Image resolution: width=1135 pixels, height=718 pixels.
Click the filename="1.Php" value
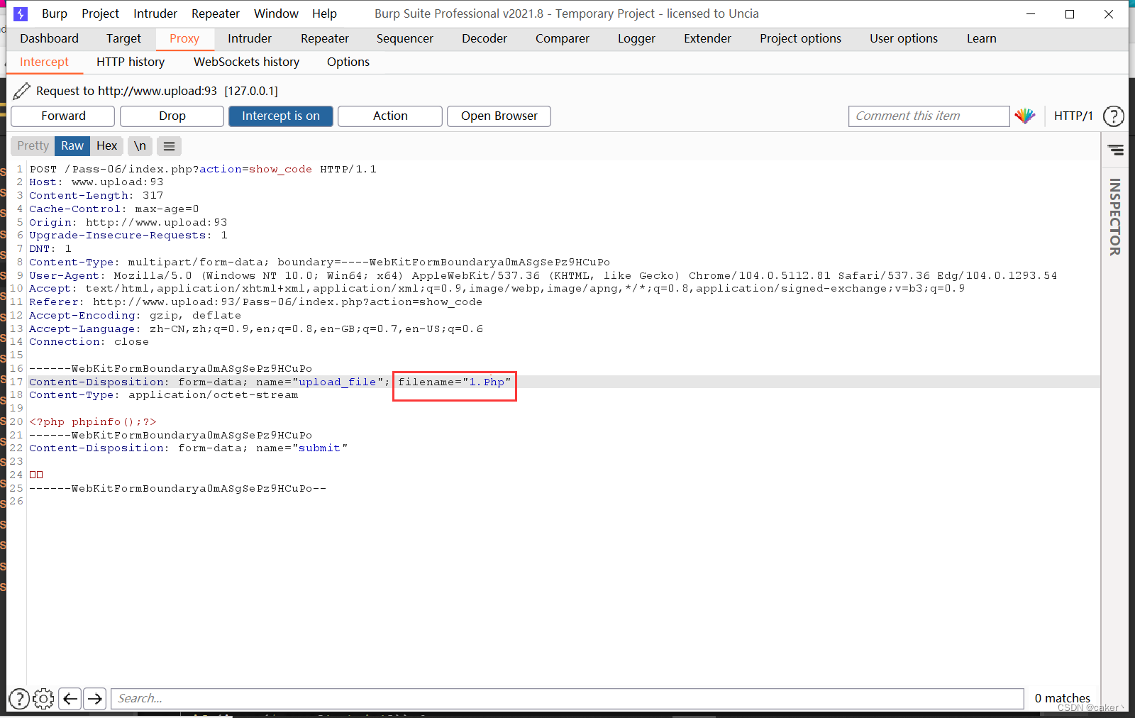(454, 382)
